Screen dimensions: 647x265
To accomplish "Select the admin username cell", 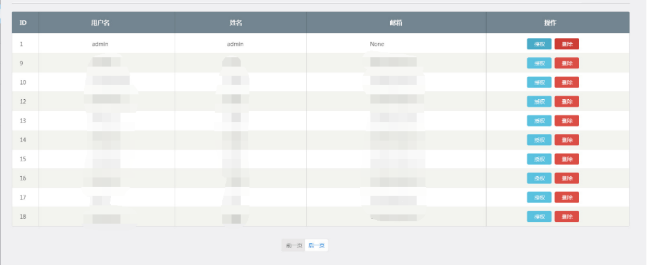I will click(100, 44).
